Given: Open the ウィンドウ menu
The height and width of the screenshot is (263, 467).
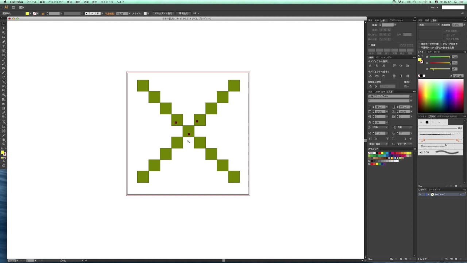Looking at the screenshot, I should coord(107,2).
